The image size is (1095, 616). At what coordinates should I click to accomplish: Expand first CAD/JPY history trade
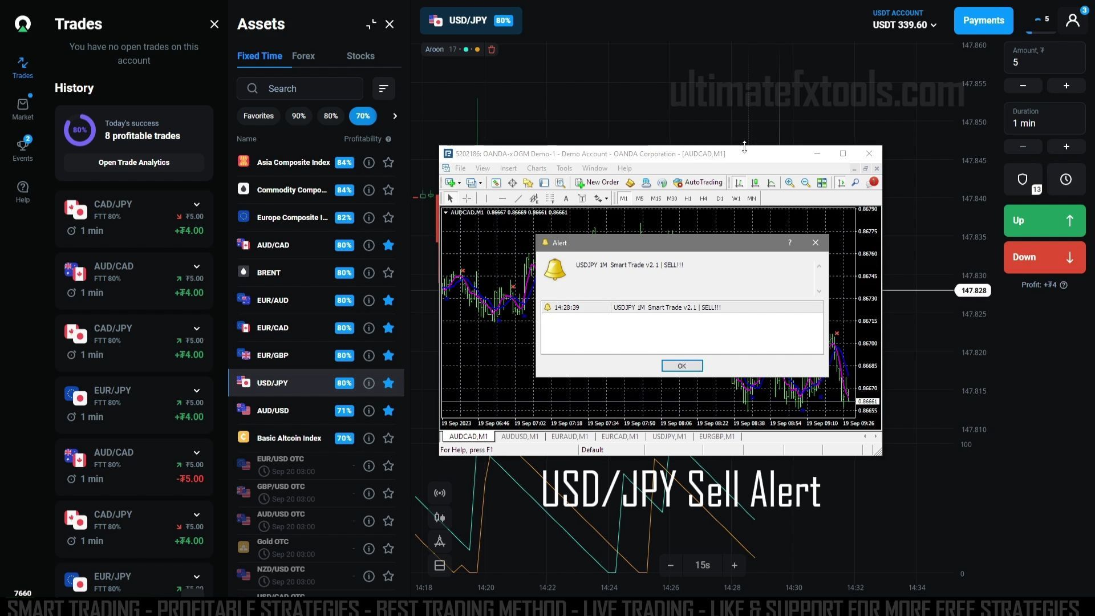pyautogui.click(x=197, y=204)
